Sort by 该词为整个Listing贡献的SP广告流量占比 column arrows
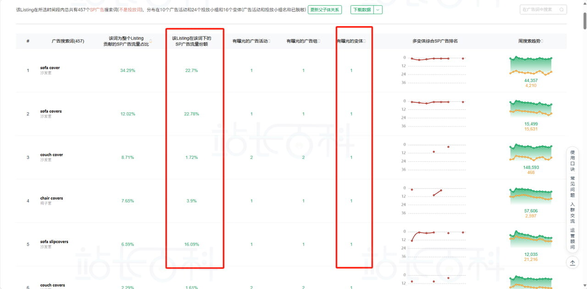The width and height of the screenshot is (587, 289). pos(151,41)
